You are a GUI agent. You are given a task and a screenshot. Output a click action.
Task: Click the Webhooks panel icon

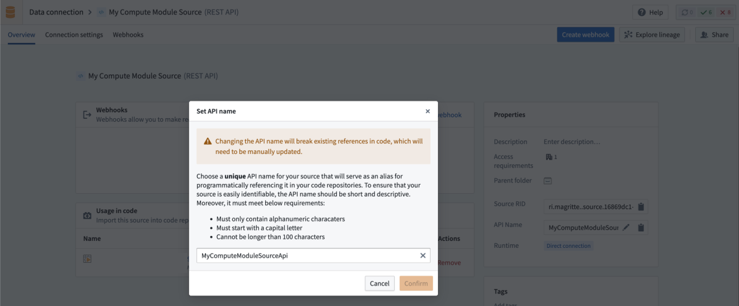(87, 114)
